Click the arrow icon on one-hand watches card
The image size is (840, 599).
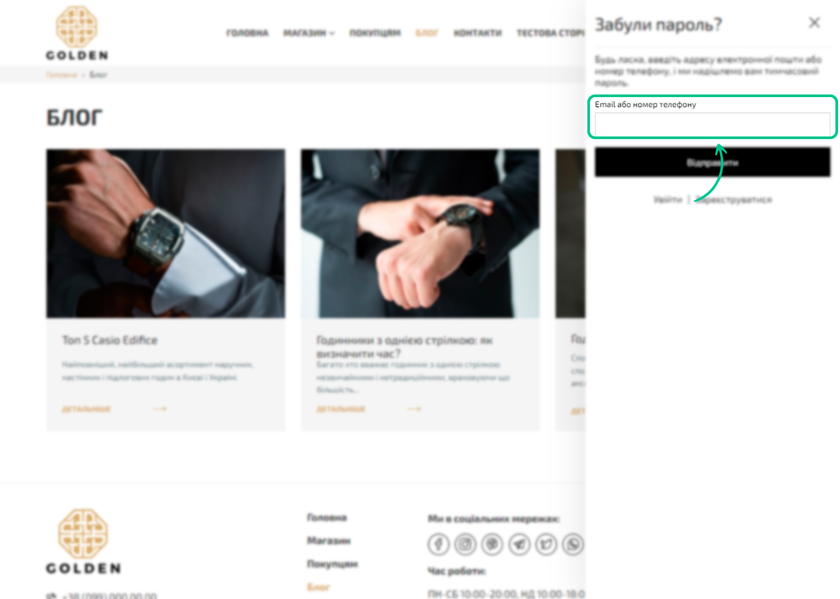click(414, 409)
